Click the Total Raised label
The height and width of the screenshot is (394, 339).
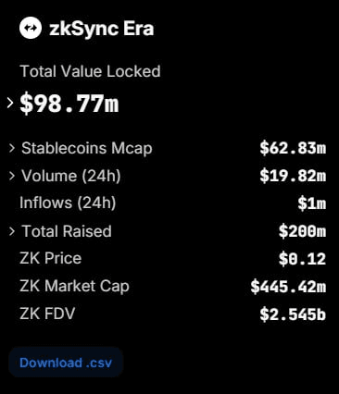[67, 231]
